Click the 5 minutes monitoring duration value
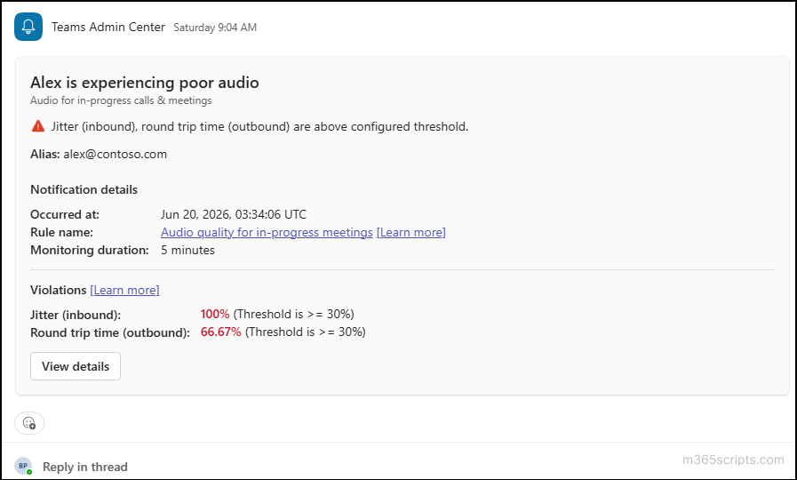The width and height of the screenshot is (797, 480). coord(187,250)
